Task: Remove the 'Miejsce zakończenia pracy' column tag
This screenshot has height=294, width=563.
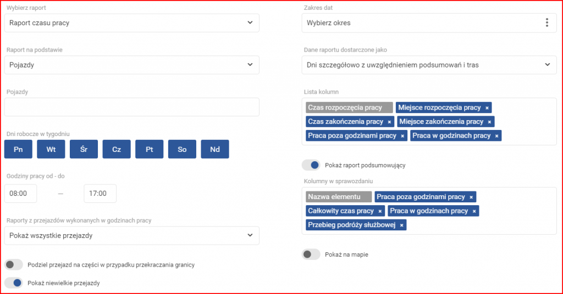Action: [489, 122]
